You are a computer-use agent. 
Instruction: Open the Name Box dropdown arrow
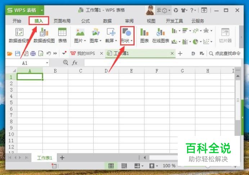coord(47,63)
